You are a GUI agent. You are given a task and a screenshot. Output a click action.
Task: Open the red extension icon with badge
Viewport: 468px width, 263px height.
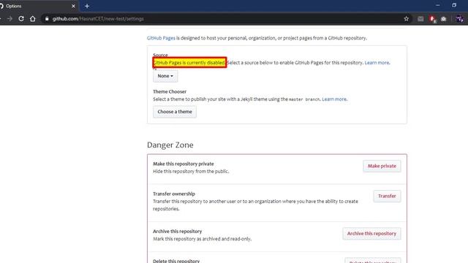pyautogui.click(x=432, y=19)
